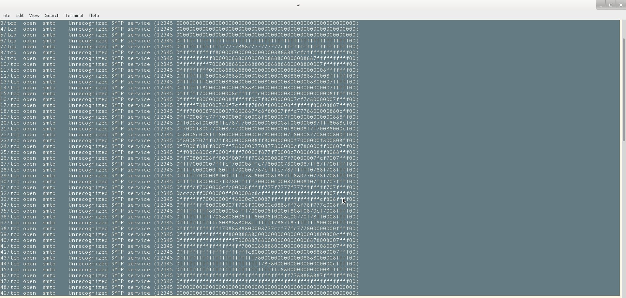Click the window title bar showing "~"
Screen dimensions: 626x298
click(298, 5)
